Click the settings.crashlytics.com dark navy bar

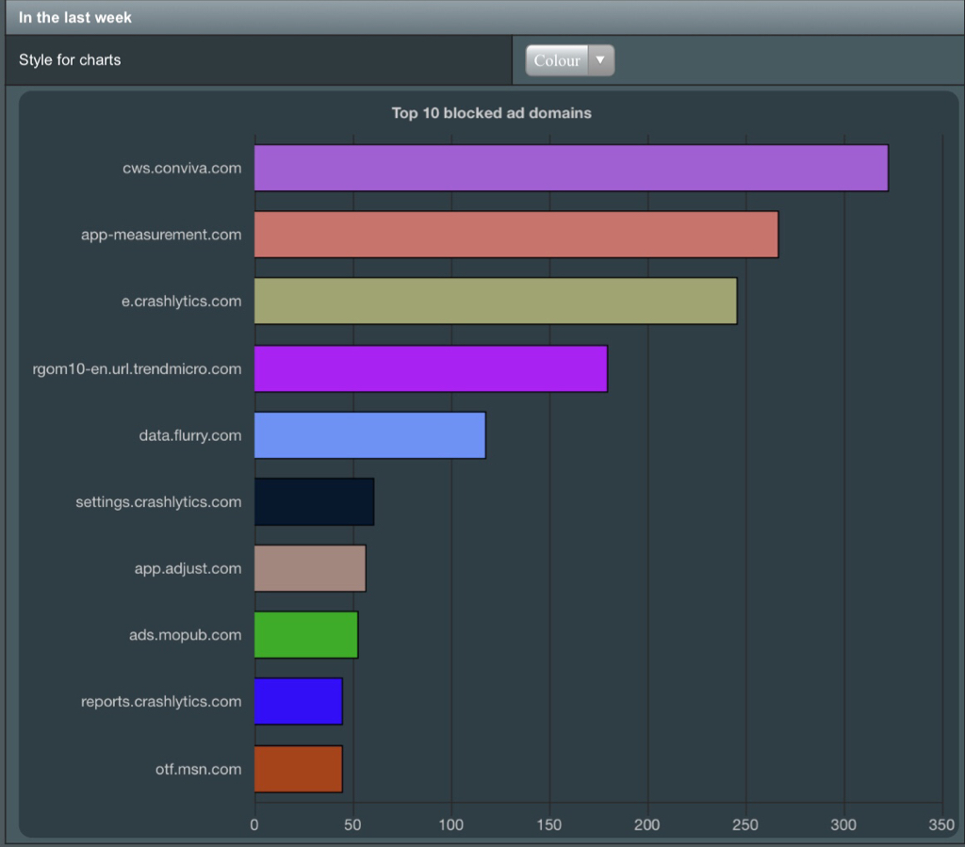pos(314,501)
